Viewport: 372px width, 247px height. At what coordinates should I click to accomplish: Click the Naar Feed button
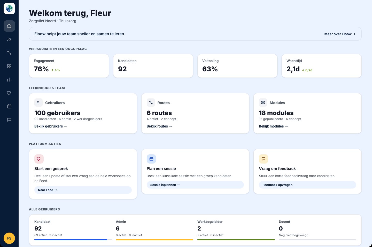point(83,190)
